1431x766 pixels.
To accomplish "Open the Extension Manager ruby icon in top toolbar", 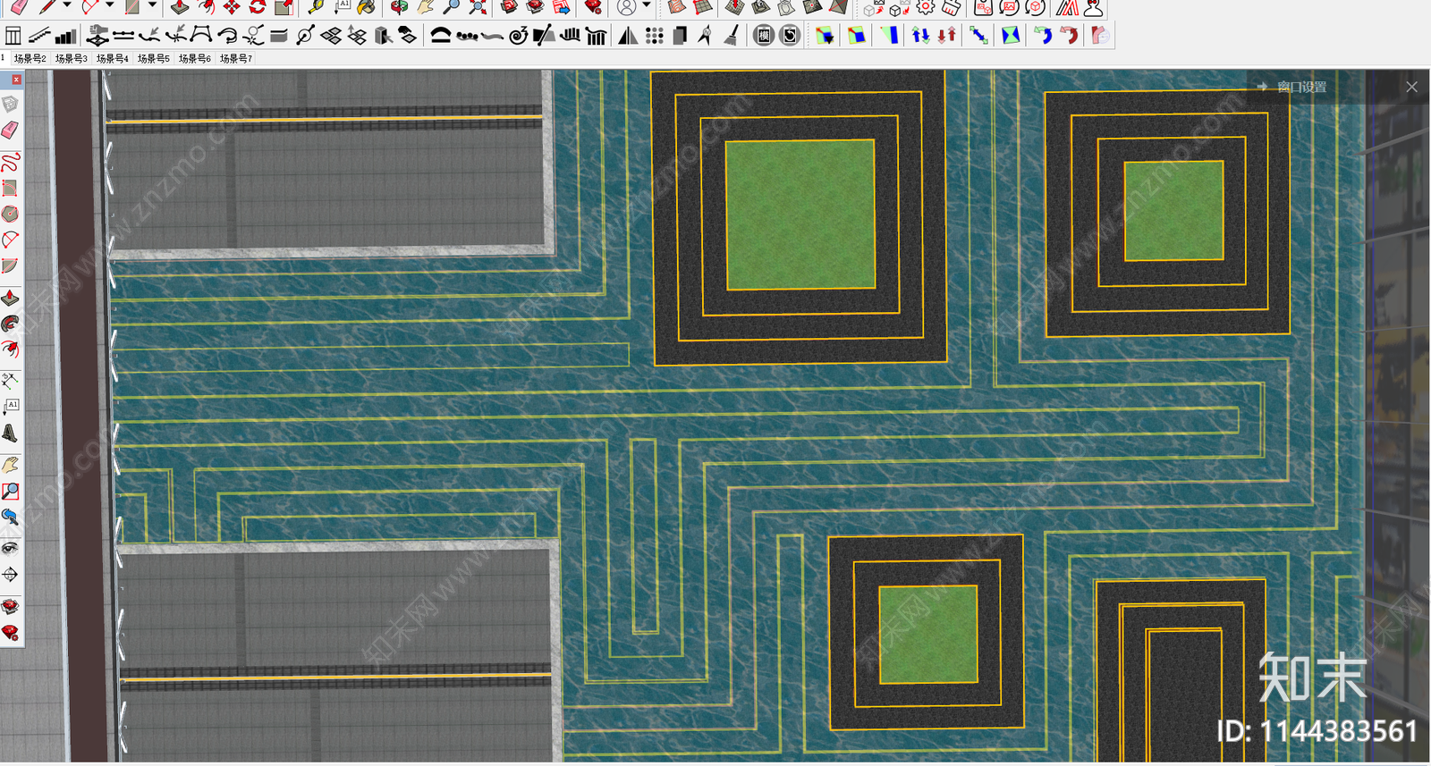I will tap(593, 7).
